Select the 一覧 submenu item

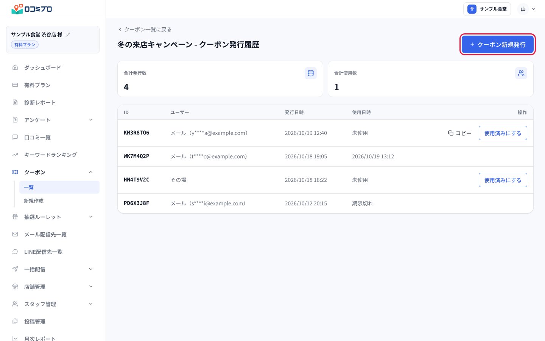59,187
